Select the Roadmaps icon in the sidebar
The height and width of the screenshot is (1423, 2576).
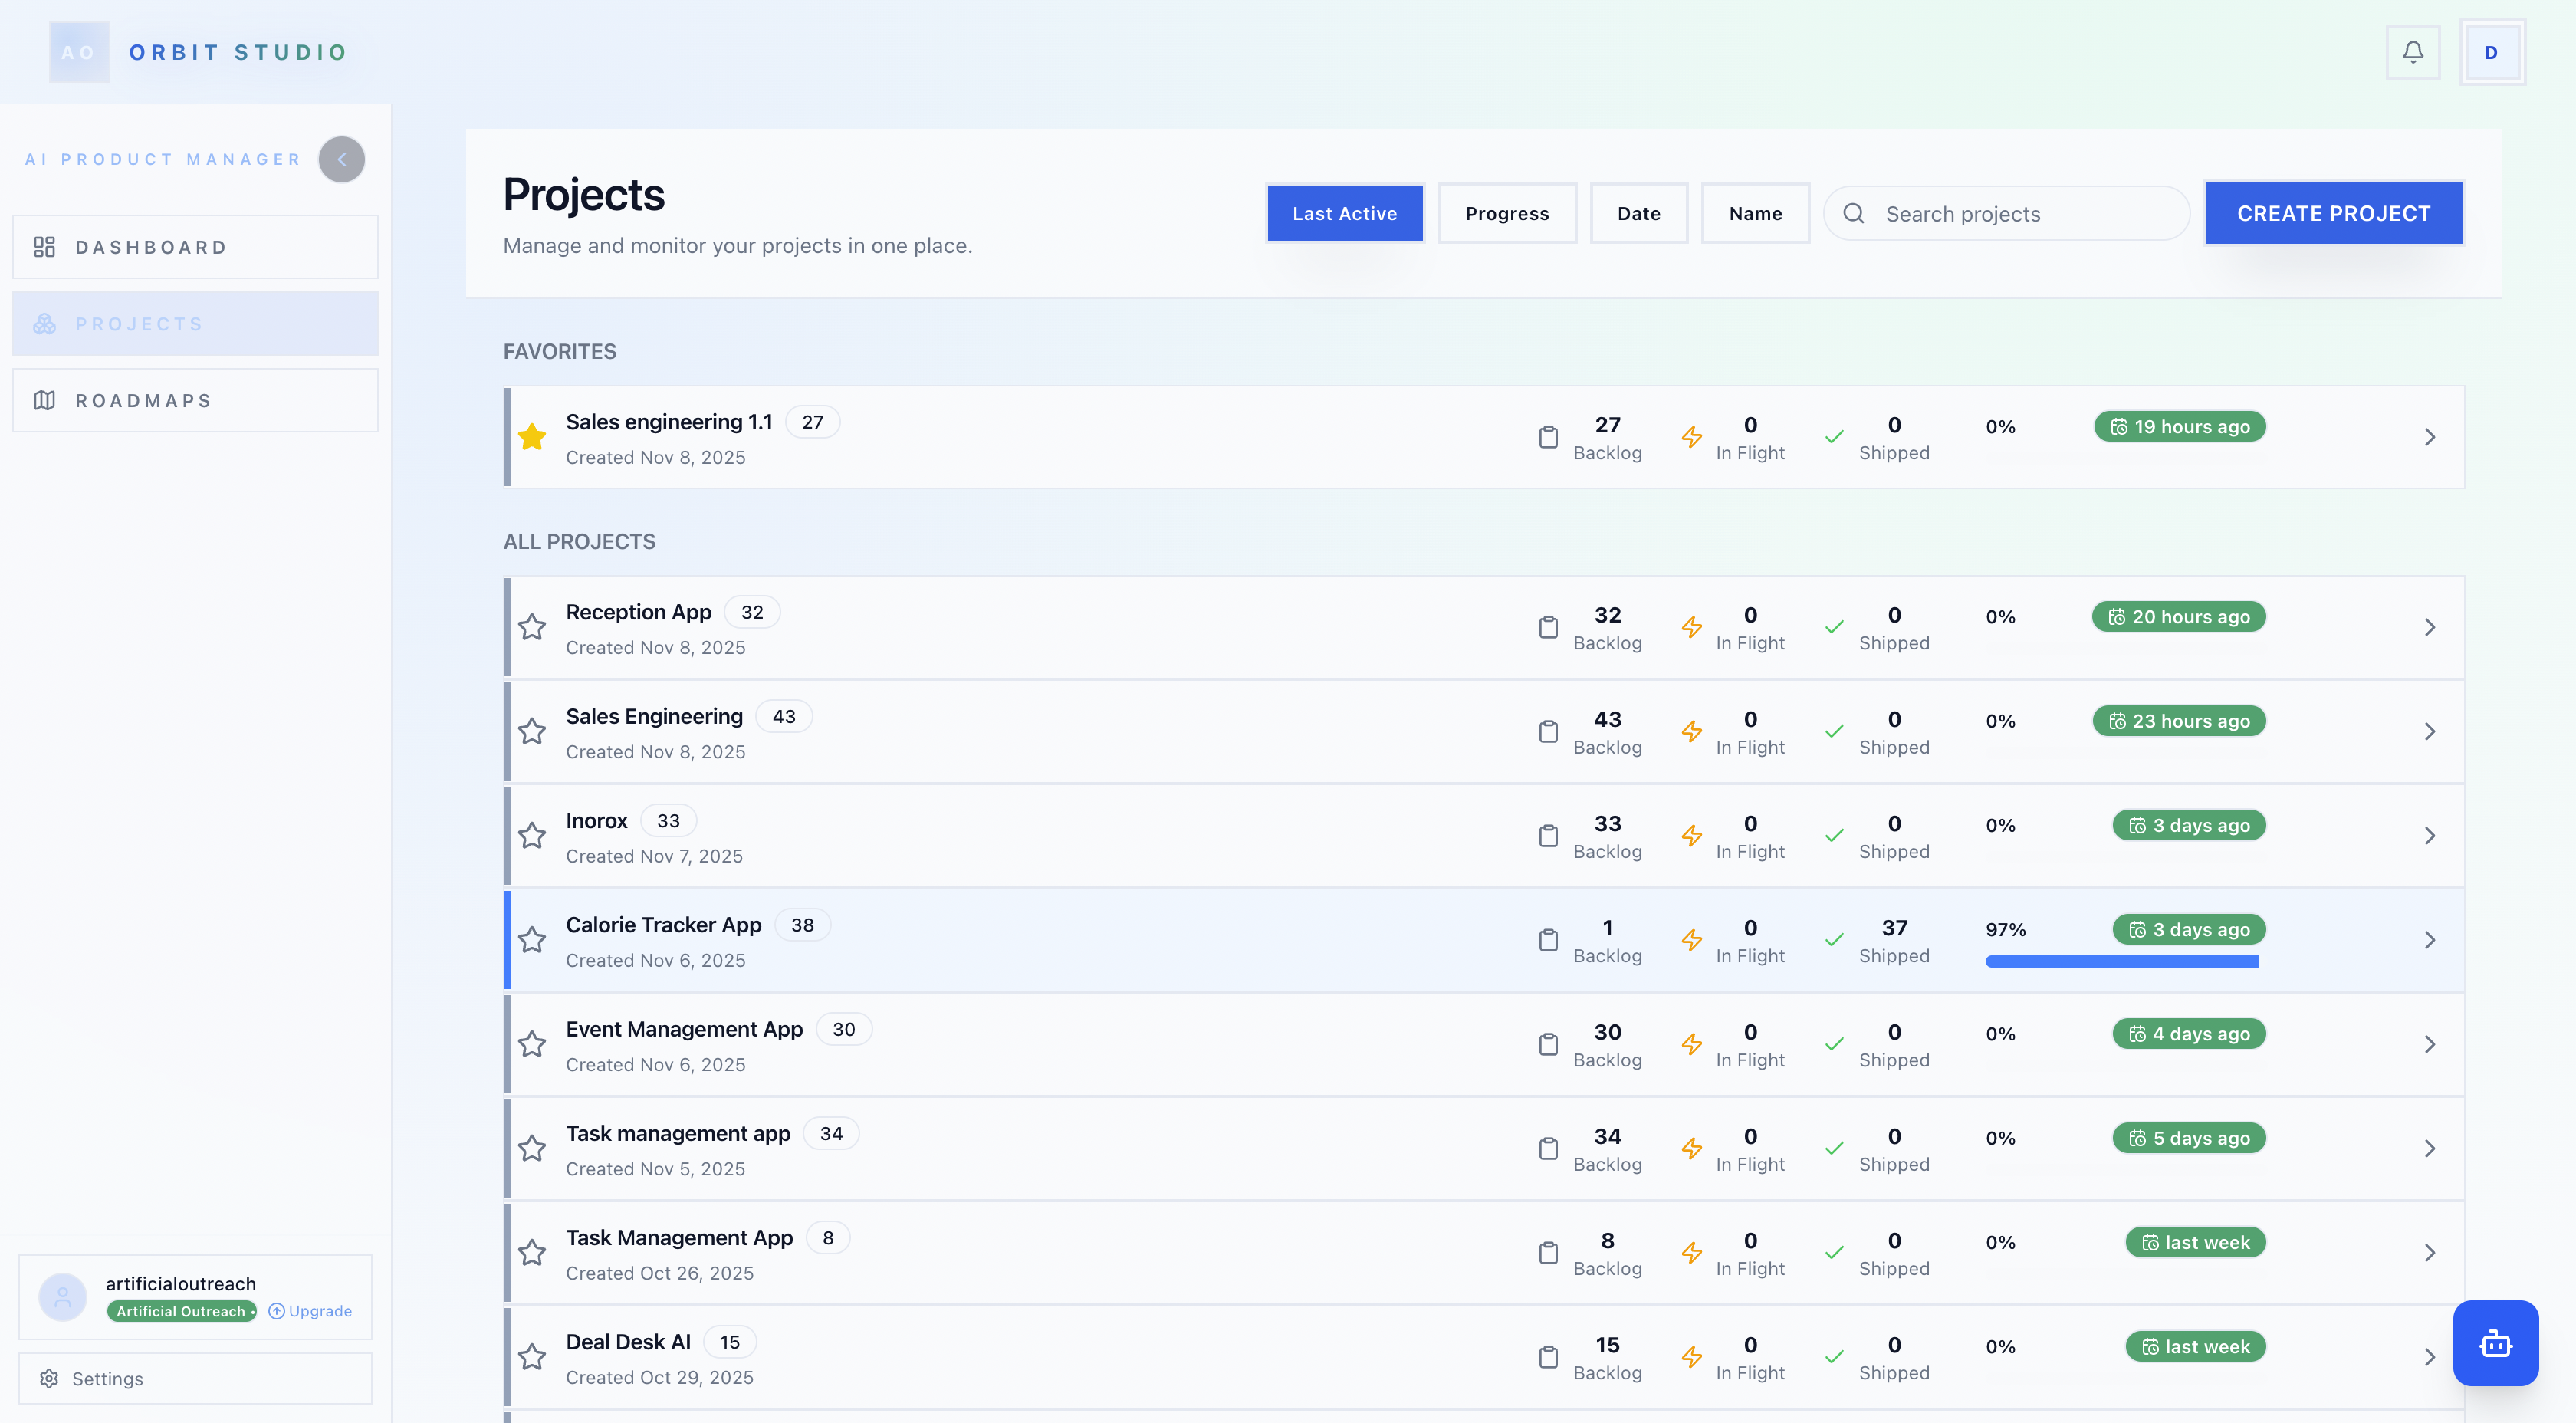pyautogui.click(x=45, y=400)
